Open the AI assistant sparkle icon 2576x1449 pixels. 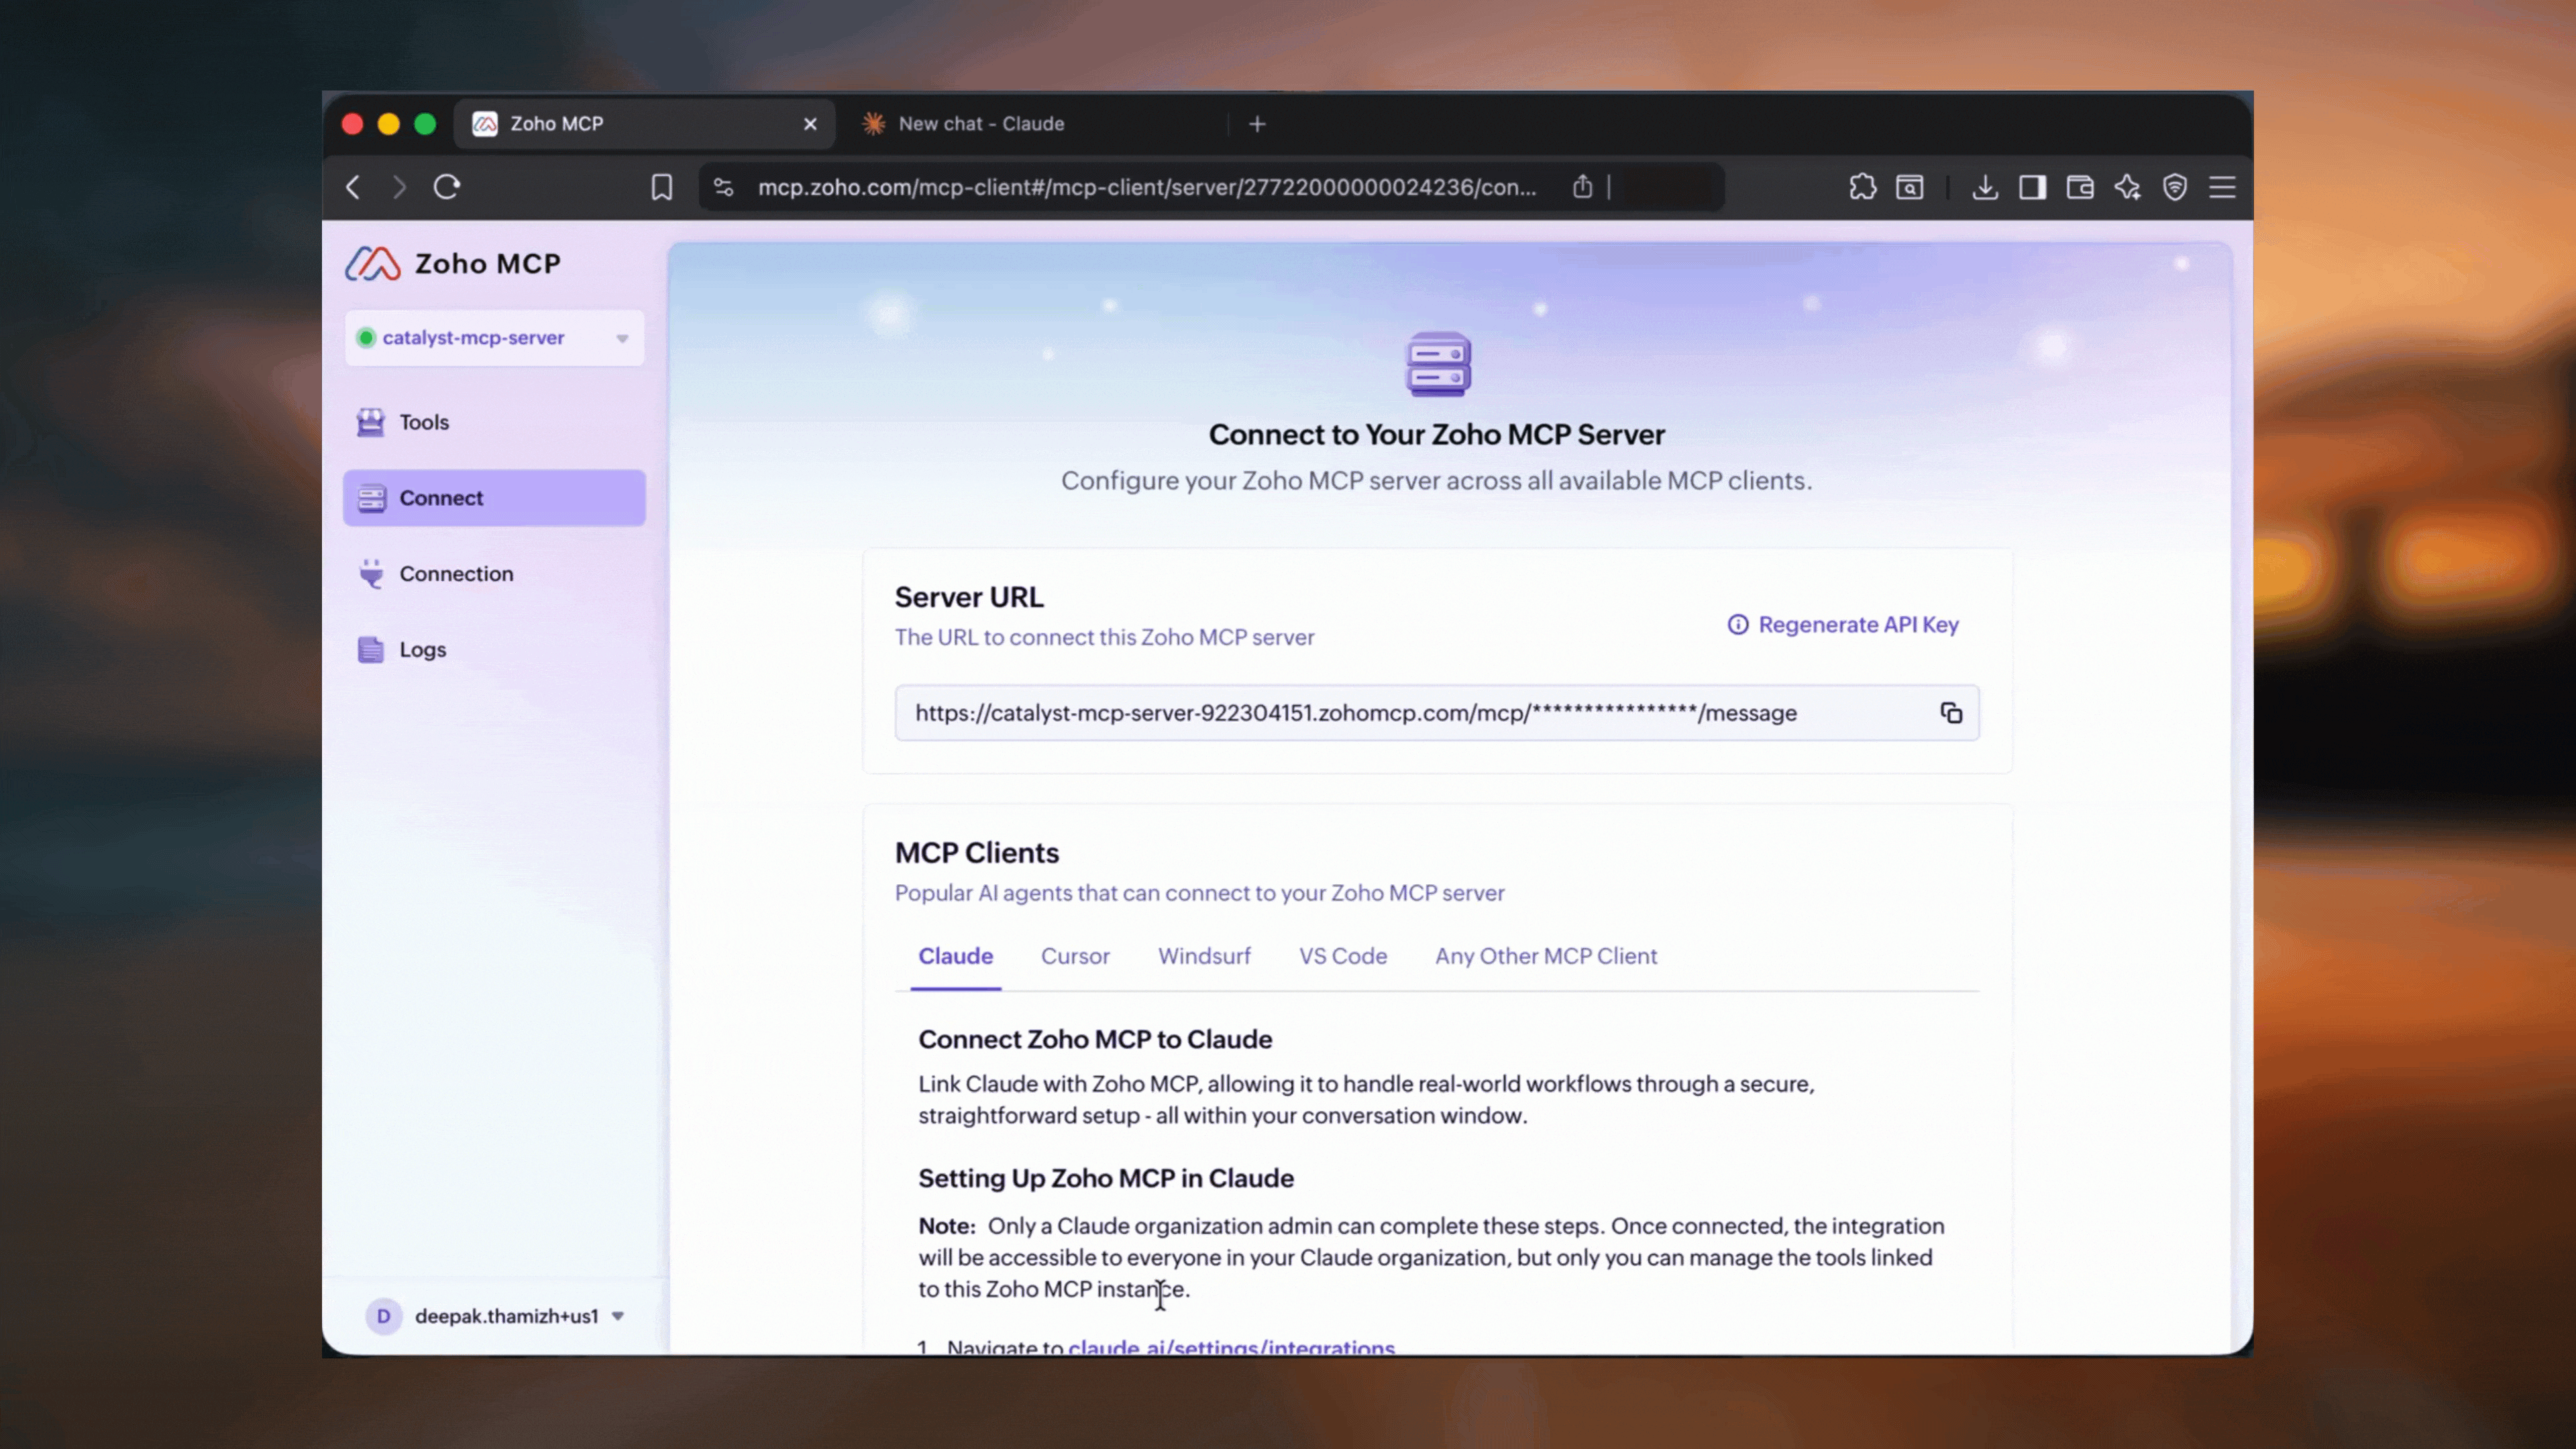click(x=2127, y=187)
